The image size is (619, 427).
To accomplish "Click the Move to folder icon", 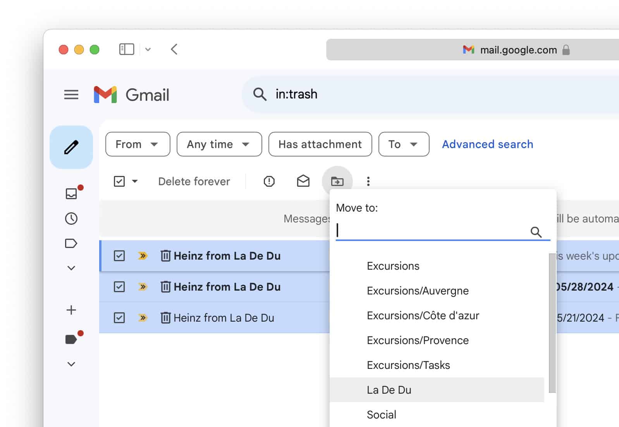I will pyautogui.click(x=337, y=181).
